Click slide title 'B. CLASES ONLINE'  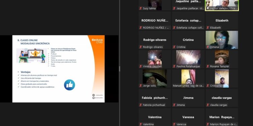[x=27, y=40]
